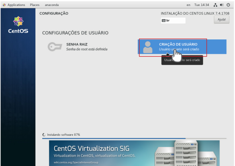Click the spinner icon beside Instalando software
235x166 pixels.
44,135
